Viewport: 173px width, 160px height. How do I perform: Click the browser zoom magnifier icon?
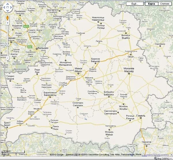155,159
